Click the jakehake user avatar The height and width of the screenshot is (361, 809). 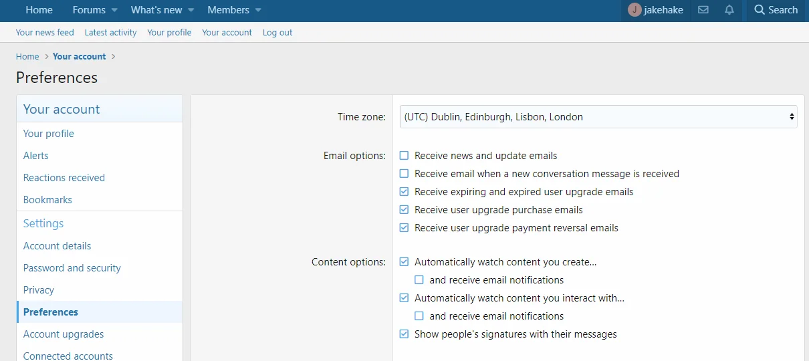click(634, 10)
